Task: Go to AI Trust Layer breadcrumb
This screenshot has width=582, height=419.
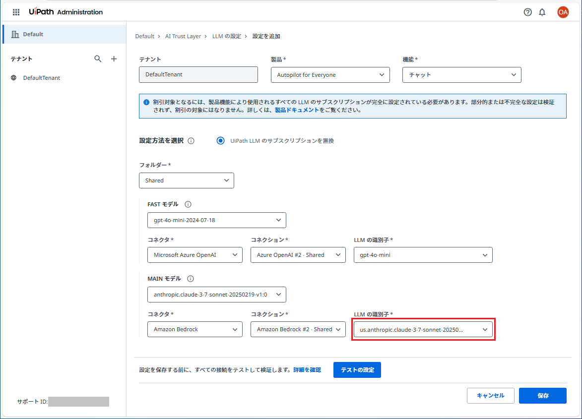Action: (183, 36)
